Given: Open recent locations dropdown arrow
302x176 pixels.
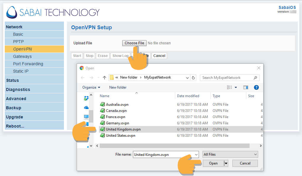Looking at the screenshot, I should [98, 78].
